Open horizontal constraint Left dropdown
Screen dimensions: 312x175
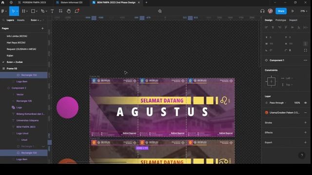(287, 78)
